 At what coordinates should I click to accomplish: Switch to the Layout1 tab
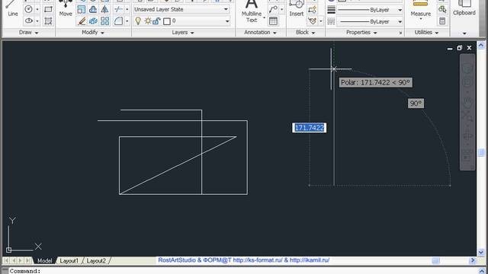(69, 260)
